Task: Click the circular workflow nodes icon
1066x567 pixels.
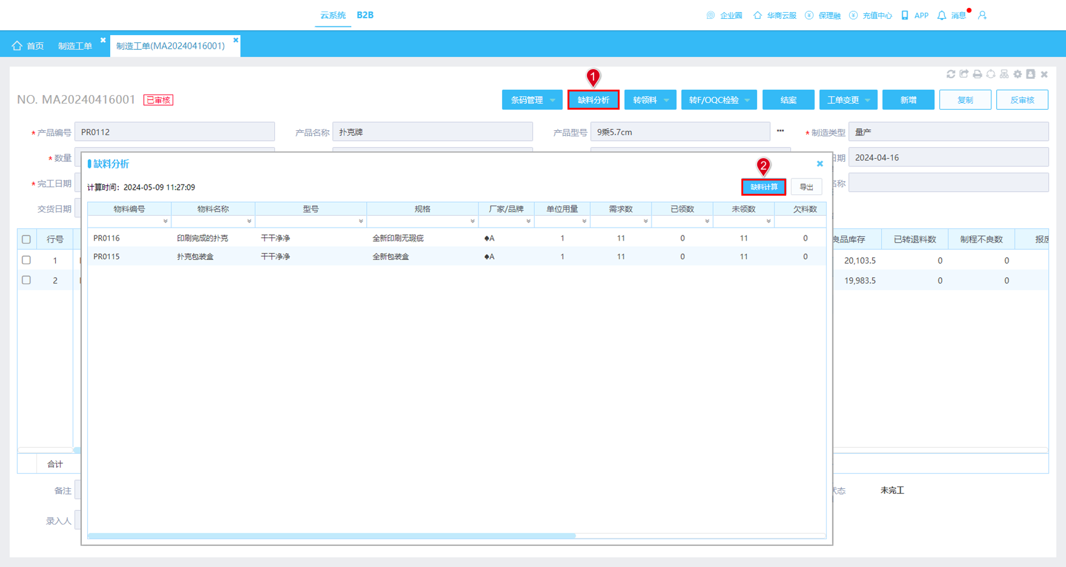Action: [x=990, y=74]
